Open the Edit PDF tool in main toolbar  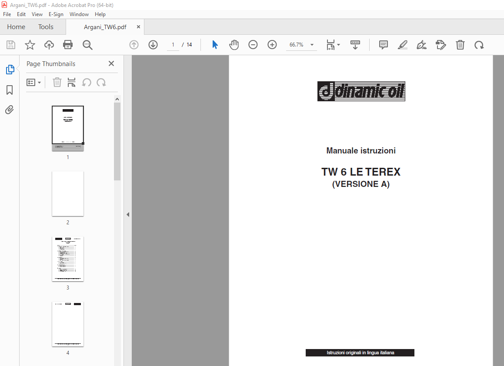441,45
